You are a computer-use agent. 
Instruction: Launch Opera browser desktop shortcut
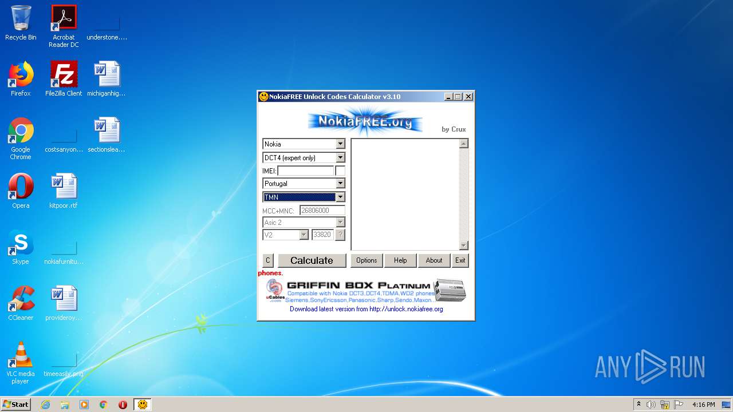pyautogui.click(x=21, y=191)
